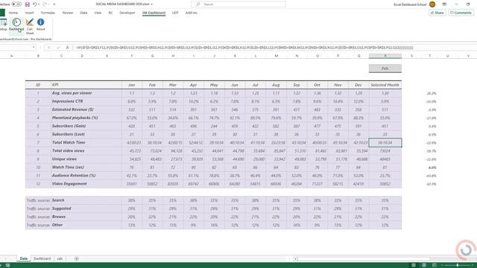Select the Avg. views per viewer cell

[x=86, y=93]
